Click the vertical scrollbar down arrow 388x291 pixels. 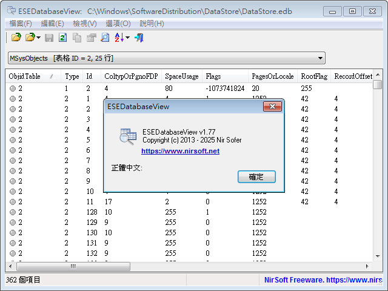tap(378, 256)
